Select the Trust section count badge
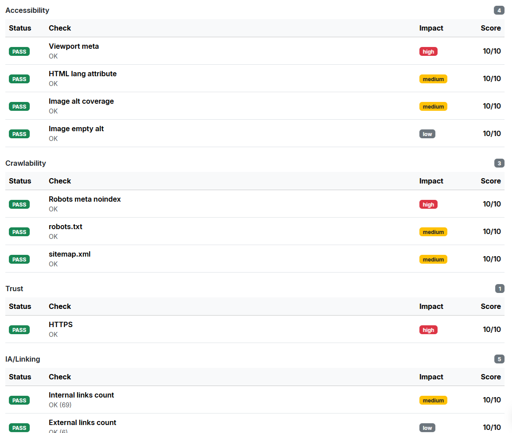The height and width of the screenshot is (433, 512). (500, 289)
